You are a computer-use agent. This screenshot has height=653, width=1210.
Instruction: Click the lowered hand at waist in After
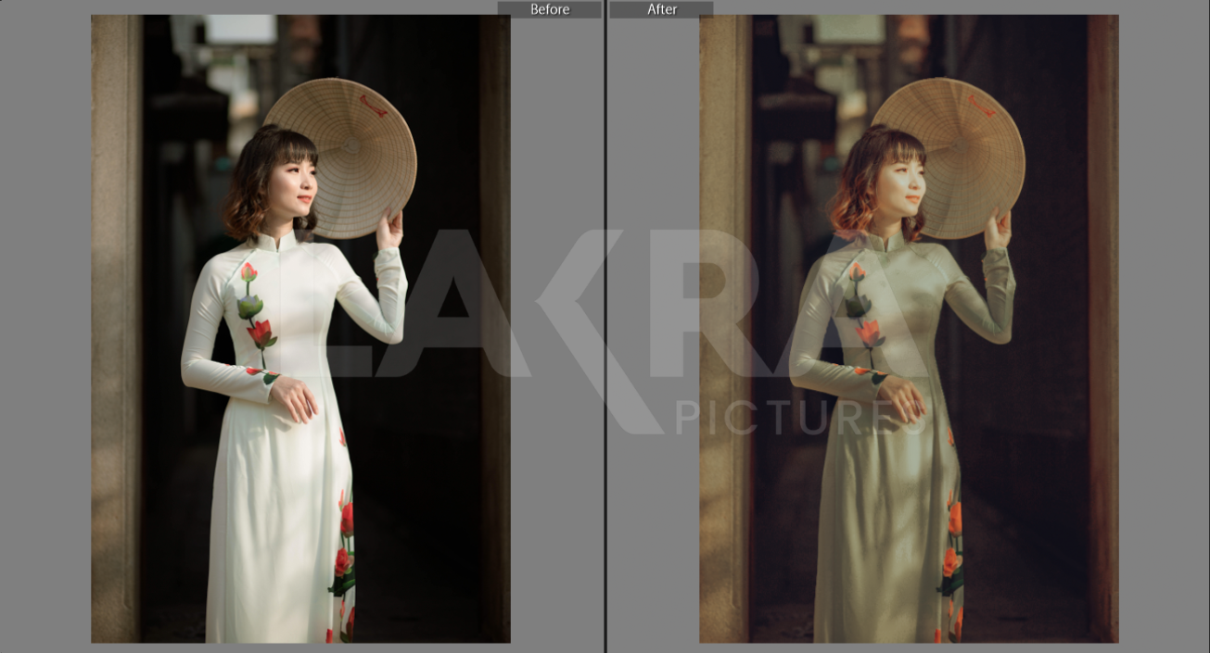(x=904, y=399)
